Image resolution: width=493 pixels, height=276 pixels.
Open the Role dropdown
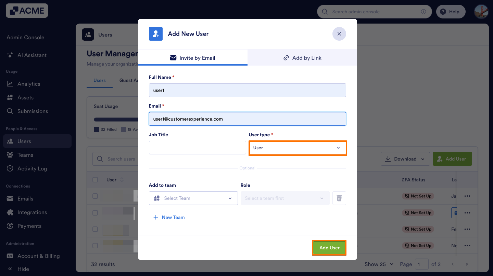point(285,198)
